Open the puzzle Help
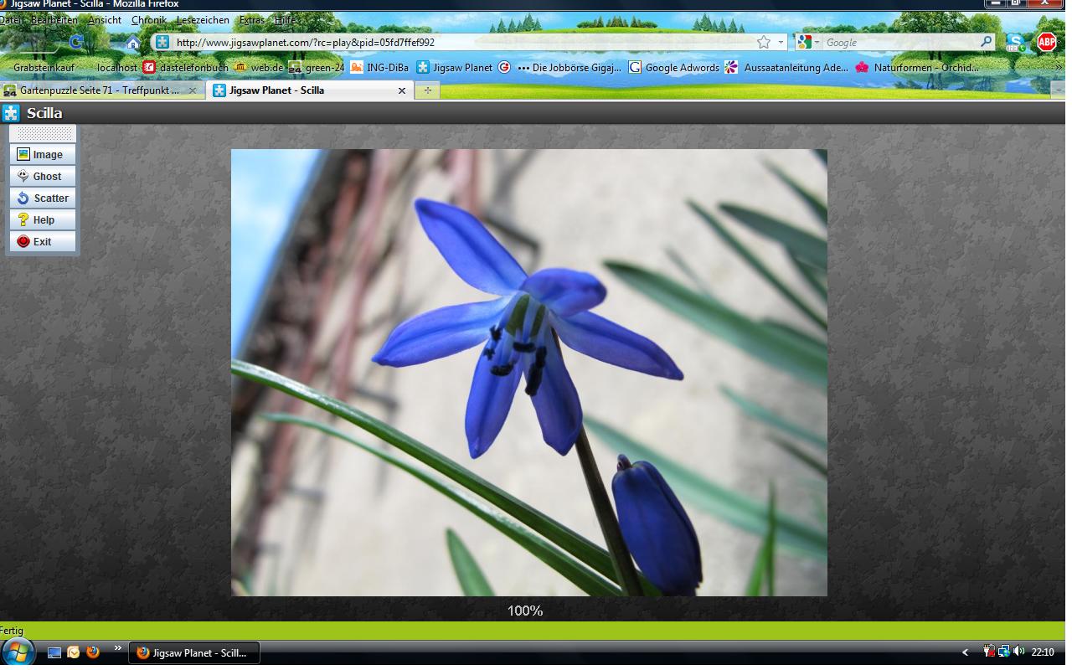The width and height of the screenshot is (1072, 670). tap(42, 220)
